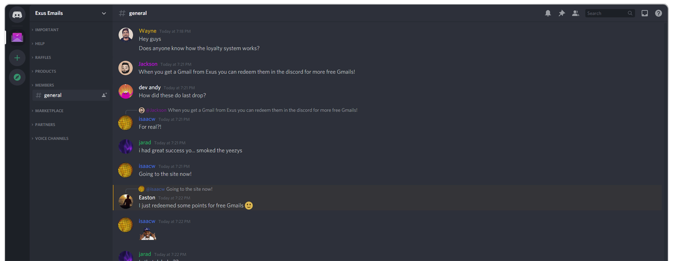Open Discord home via logo icon
Image resolution: width=673 pixels, height=261 pixels.
tap(17, 15)
